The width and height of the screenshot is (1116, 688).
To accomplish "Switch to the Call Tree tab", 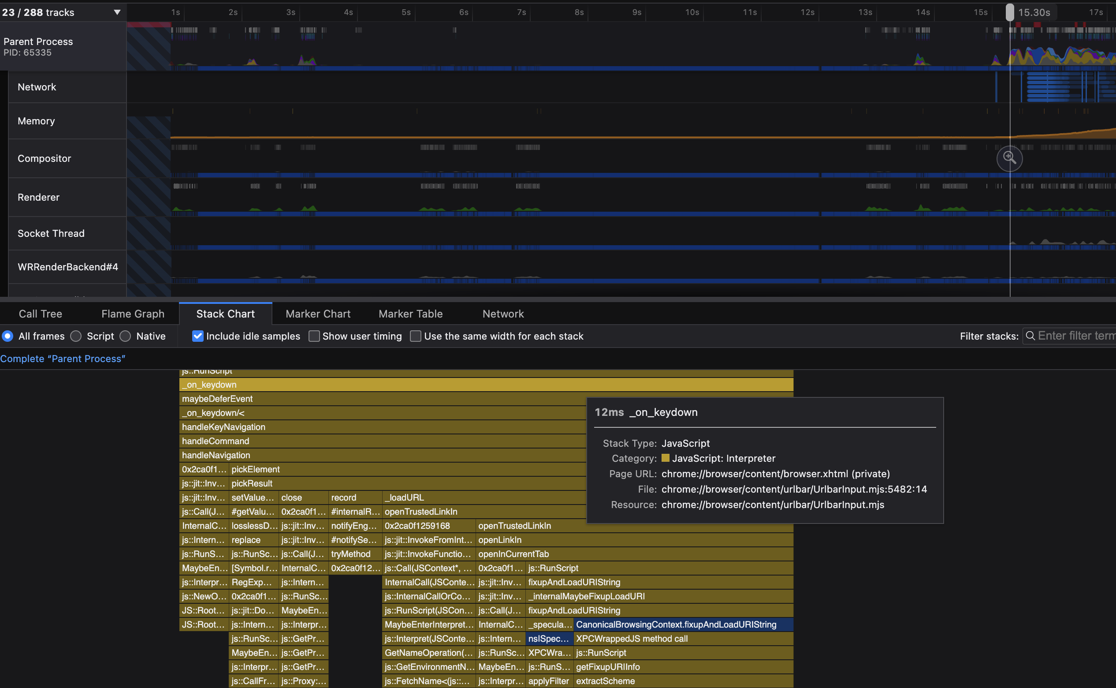I will pyautogui.click(x=41, y=314).
